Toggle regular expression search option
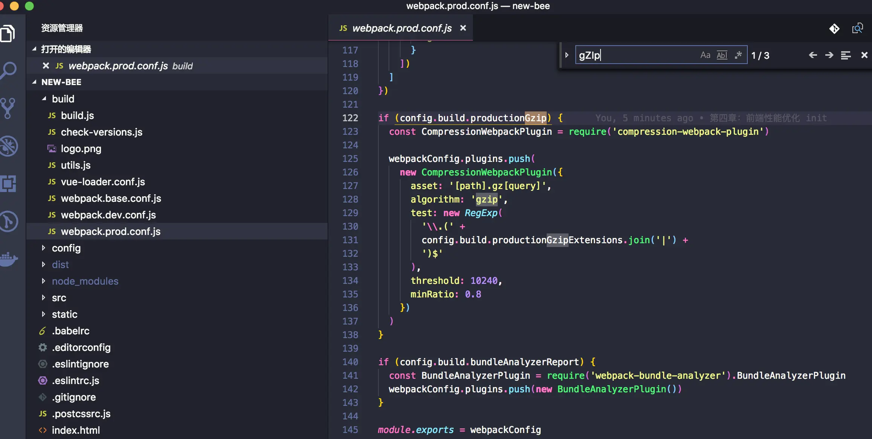The image size is (872, 439). 738,55
